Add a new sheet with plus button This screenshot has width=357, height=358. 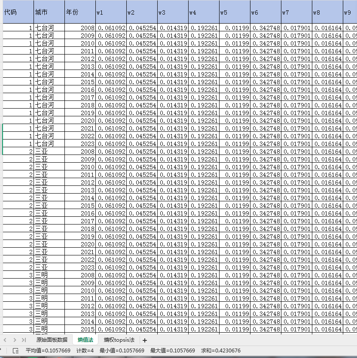click(145, 340)
